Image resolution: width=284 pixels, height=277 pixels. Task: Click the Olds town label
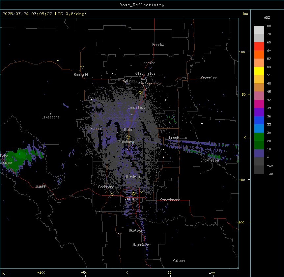click(x=128, y=130)
